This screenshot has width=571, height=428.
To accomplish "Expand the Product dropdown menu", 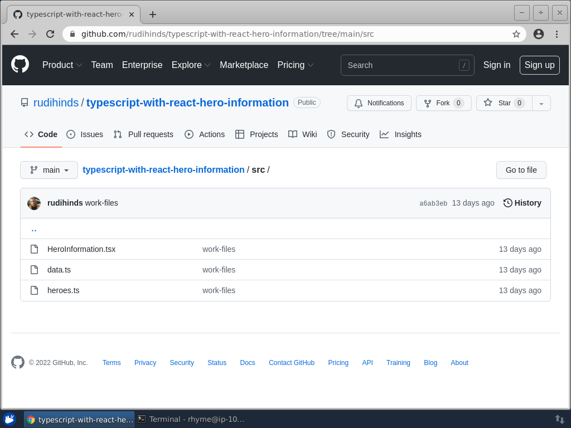I will tap(62, 65).
